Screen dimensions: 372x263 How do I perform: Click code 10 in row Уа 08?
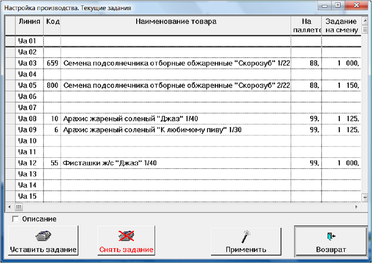coord(55,119)
